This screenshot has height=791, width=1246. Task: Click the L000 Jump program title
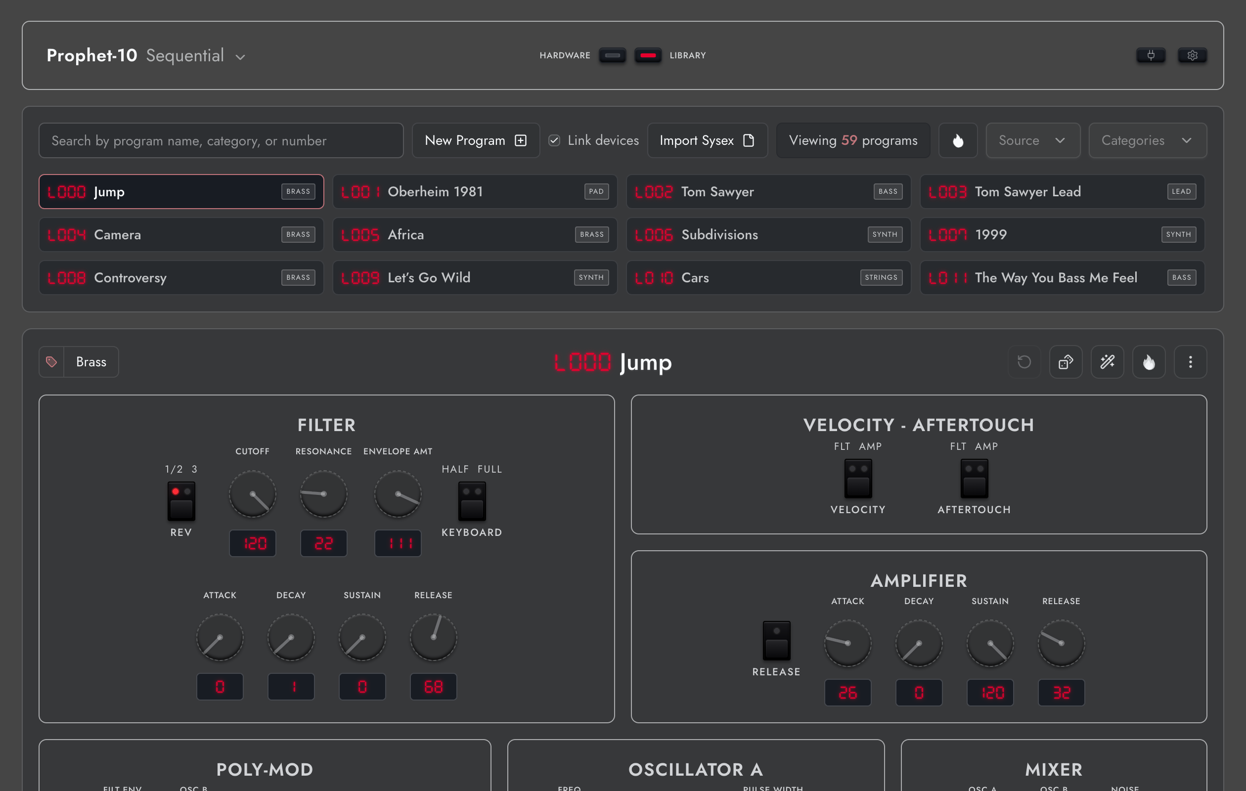pos(613,362)
